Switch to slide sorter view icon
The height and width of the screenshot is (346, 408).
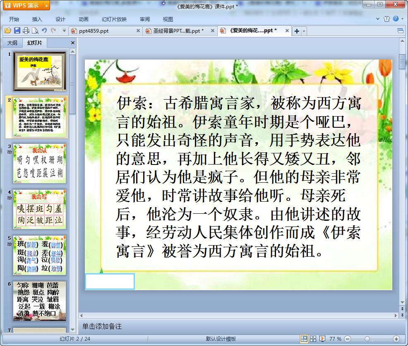point(313,339)
